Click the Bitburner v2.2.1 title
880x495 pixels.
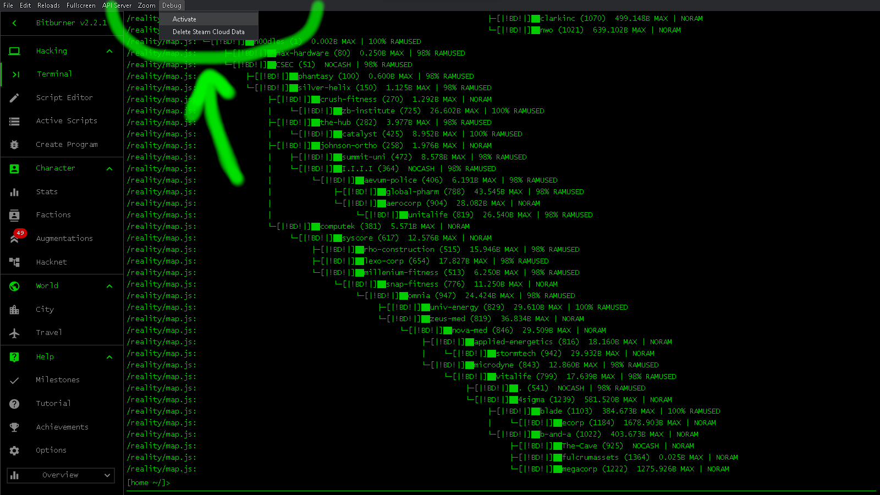pyautogui.click(x=71, y=23)
